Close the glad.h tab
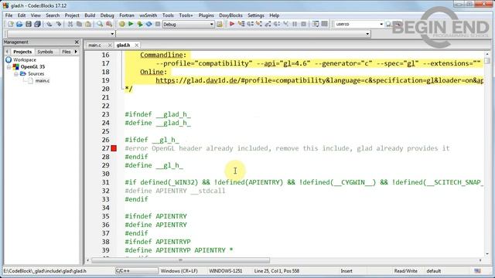This screenshot has height=278, width=495. 136,46
